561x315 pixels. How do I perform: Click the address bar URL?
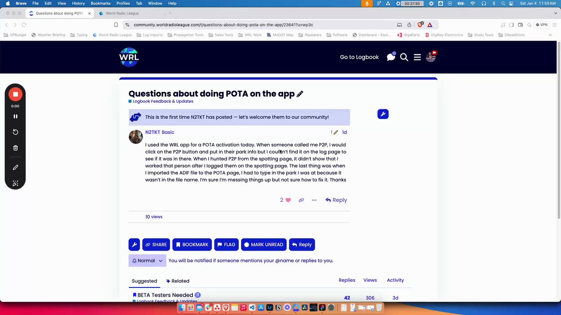click(224, 24)
